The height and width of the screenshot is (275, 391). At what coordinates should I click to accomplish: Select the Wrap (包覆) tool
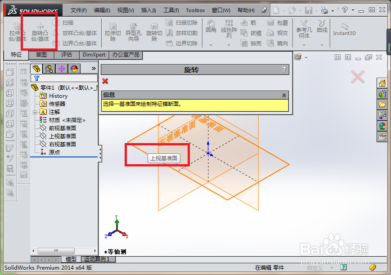pyautogui.click(x=277, y=22)
